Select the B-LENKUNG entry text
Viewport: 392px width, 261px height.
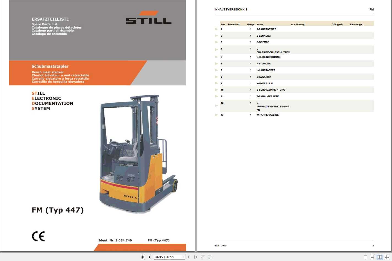tap(263, 36)
